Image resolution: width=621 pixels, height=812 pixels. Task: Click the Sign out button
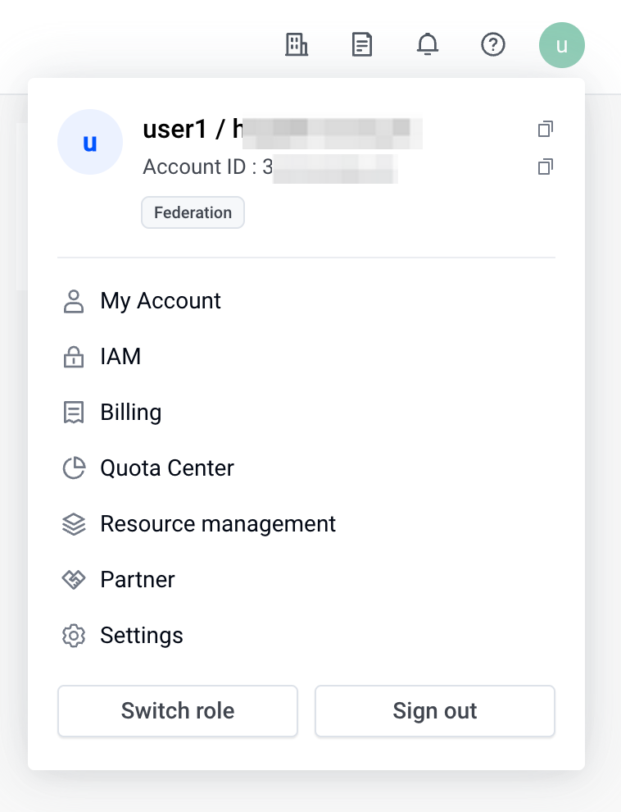435,711
